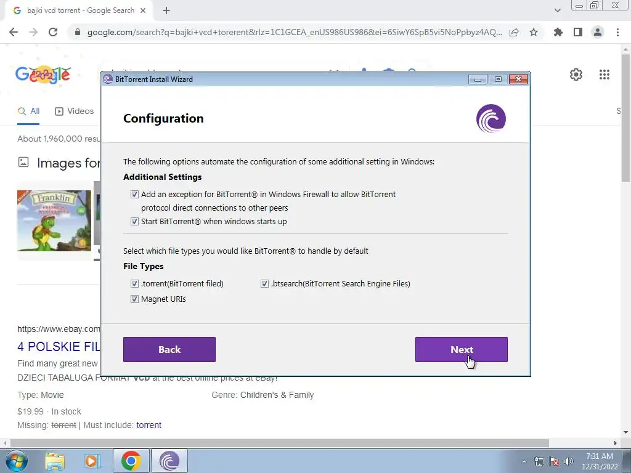This screenshot has width=631, height=473.
Task: Click Chrome's back navigation arrow
Action: tap(14, 32)
